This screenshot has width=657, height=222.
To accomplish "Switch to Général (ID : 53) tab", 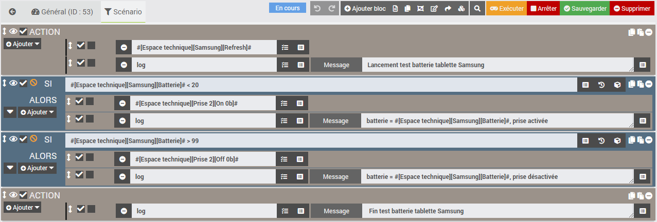I will (x=62, y=12).
